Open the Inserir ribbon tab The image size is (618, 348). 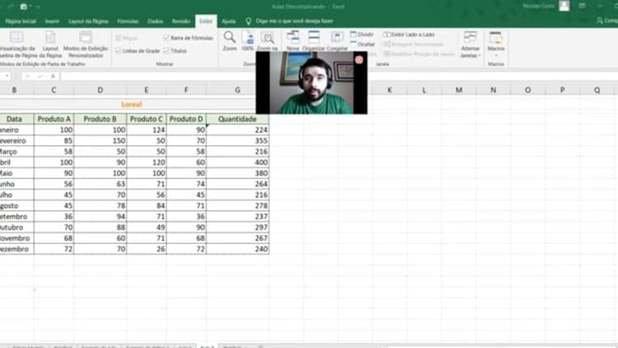click(52, 21)
